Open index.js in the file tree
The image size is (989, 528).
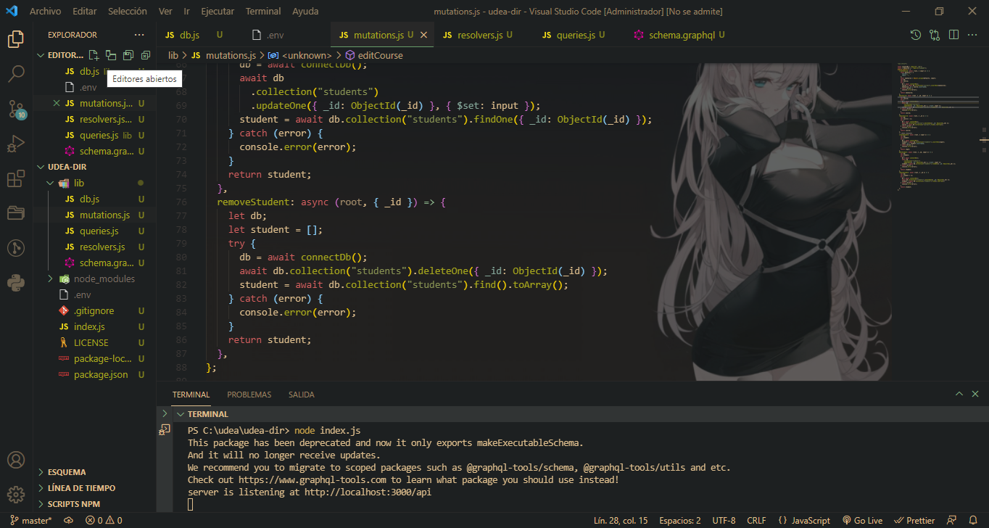point(89,326)
